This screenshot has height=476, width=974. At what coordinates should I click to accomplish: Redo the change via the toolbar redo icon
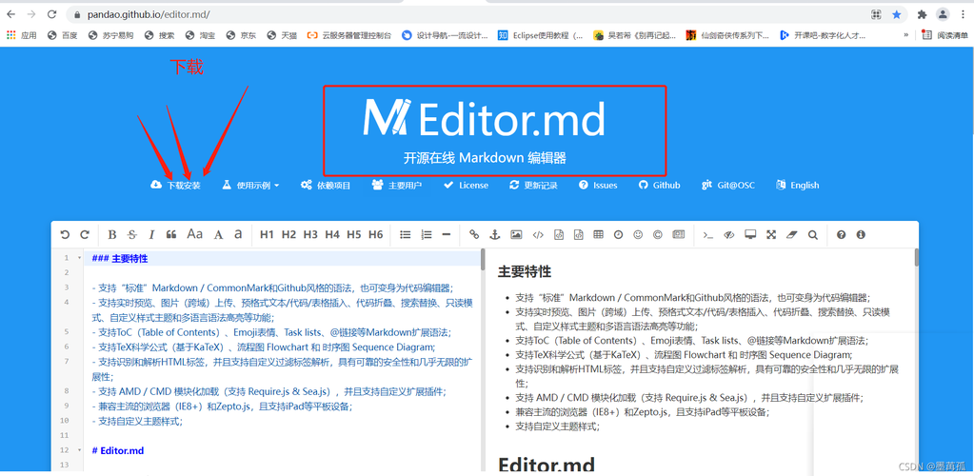[x=85, y=235]
